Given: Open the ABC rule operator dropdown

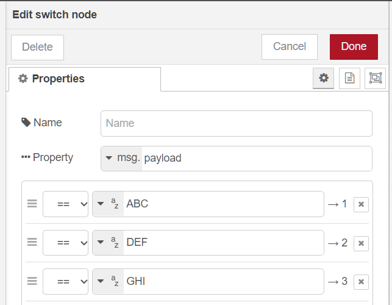Looking at the screenshot, I should [66, 204].
